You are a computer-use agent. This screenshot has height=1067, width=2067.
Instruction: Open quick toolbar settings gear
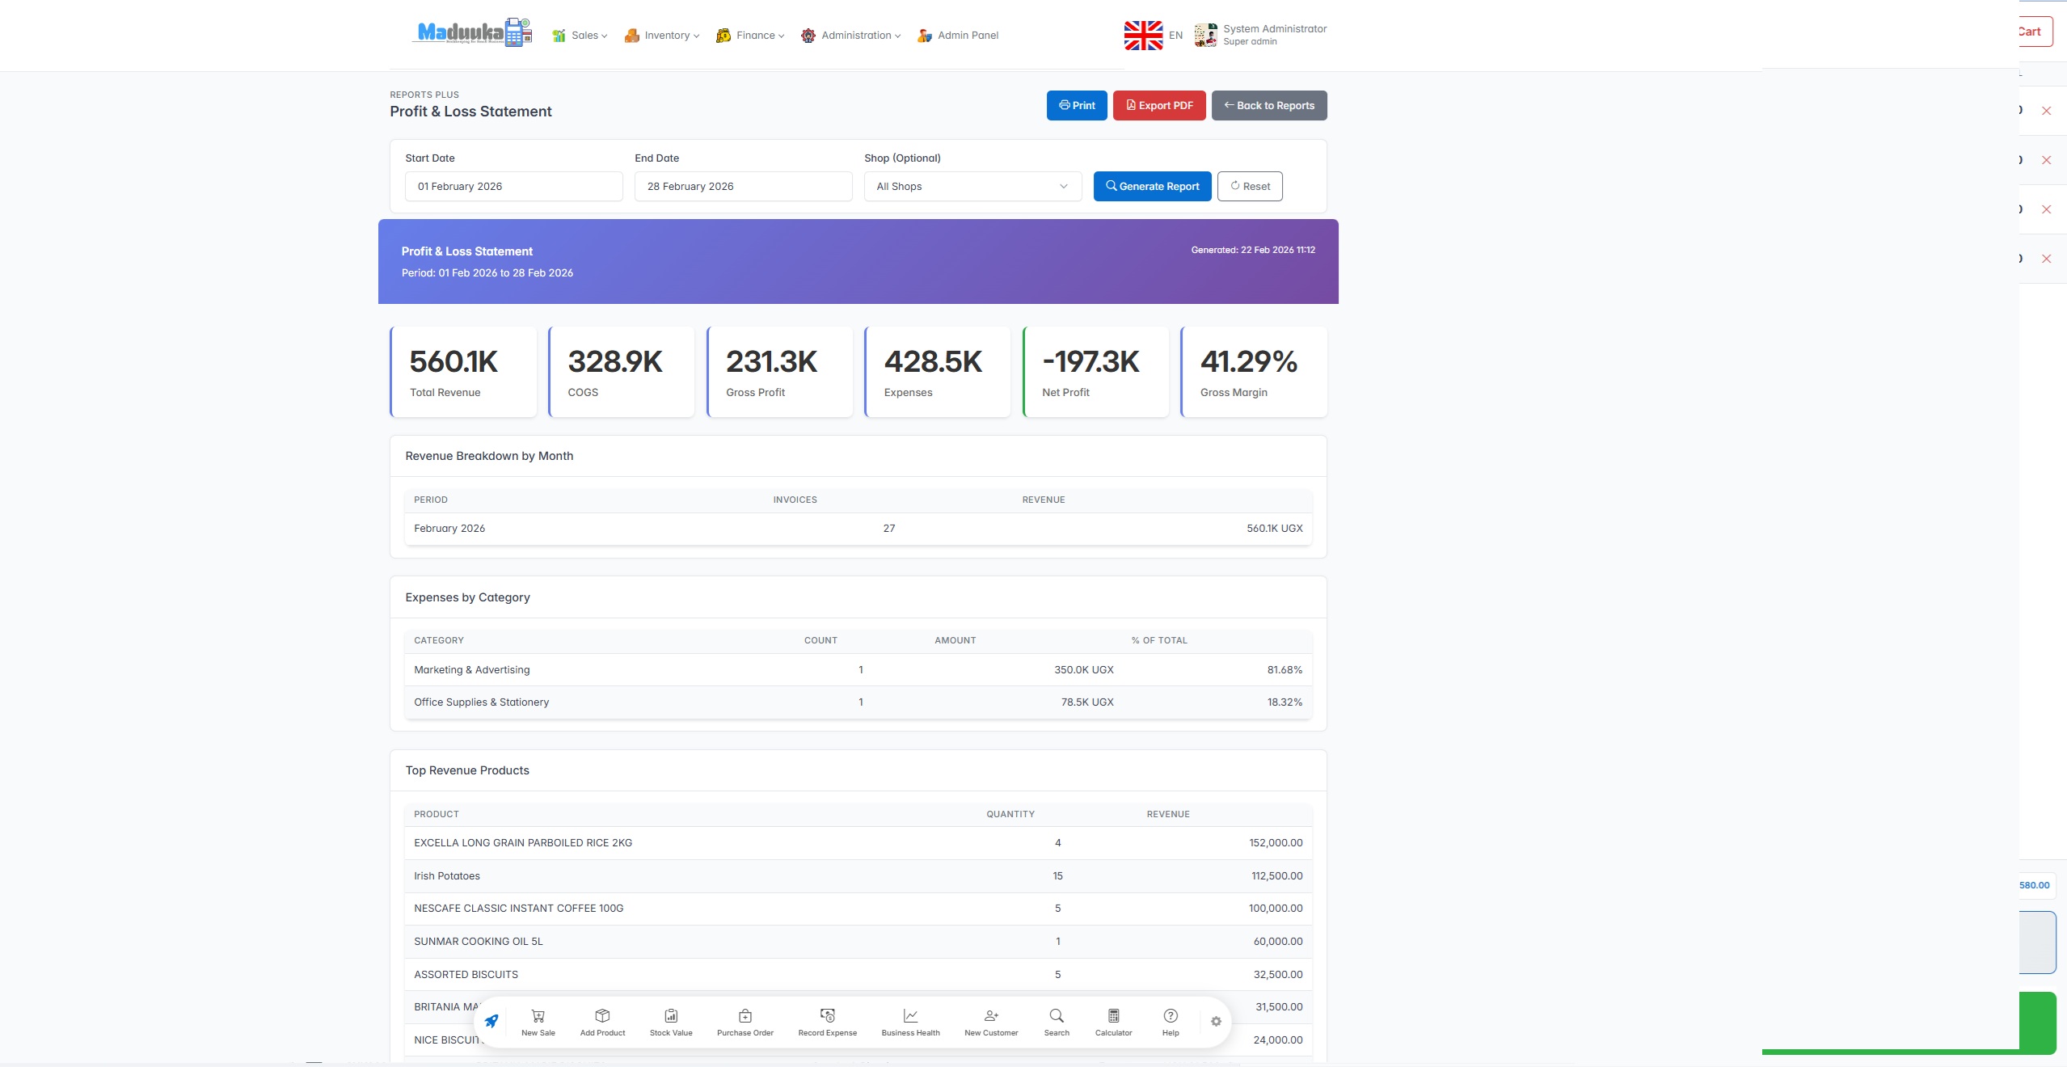pyautogui.click(x=1216, y=1022)
